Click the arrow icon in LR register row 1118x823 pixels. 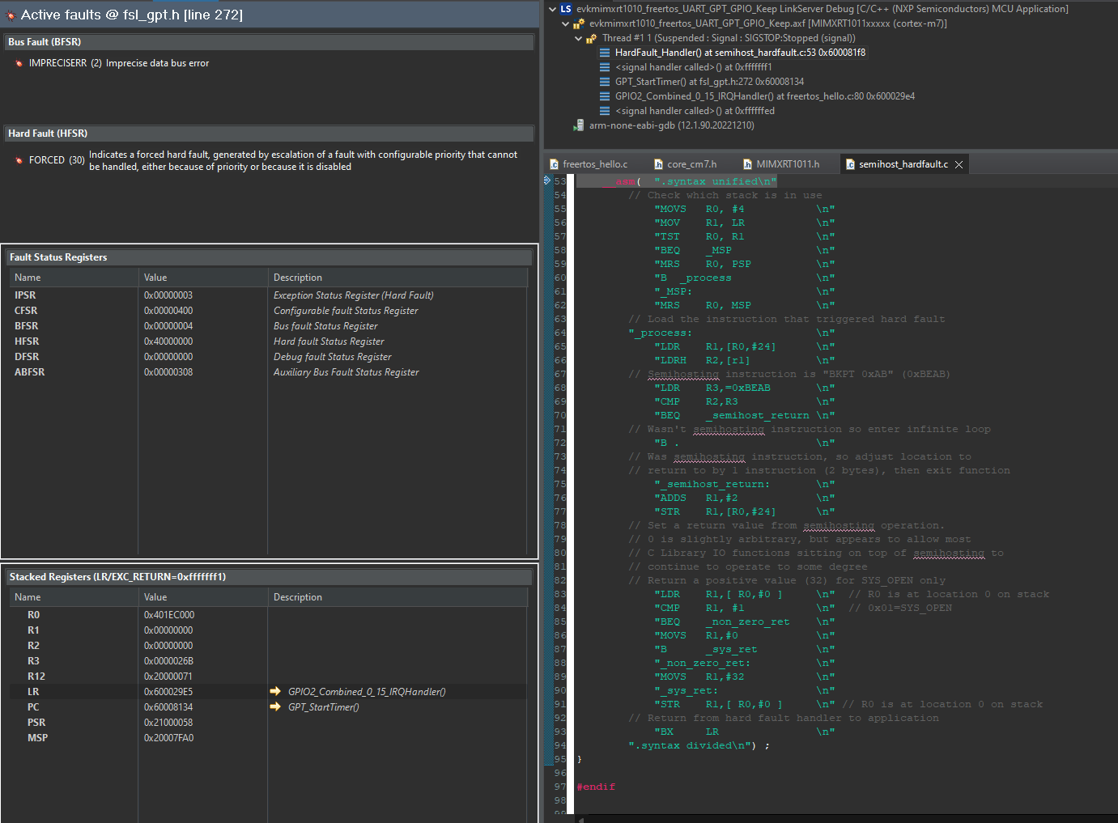[275, 692]
